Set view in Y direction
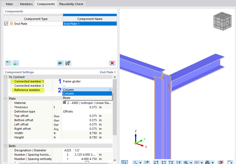236x164 pixels. point(164,162)
